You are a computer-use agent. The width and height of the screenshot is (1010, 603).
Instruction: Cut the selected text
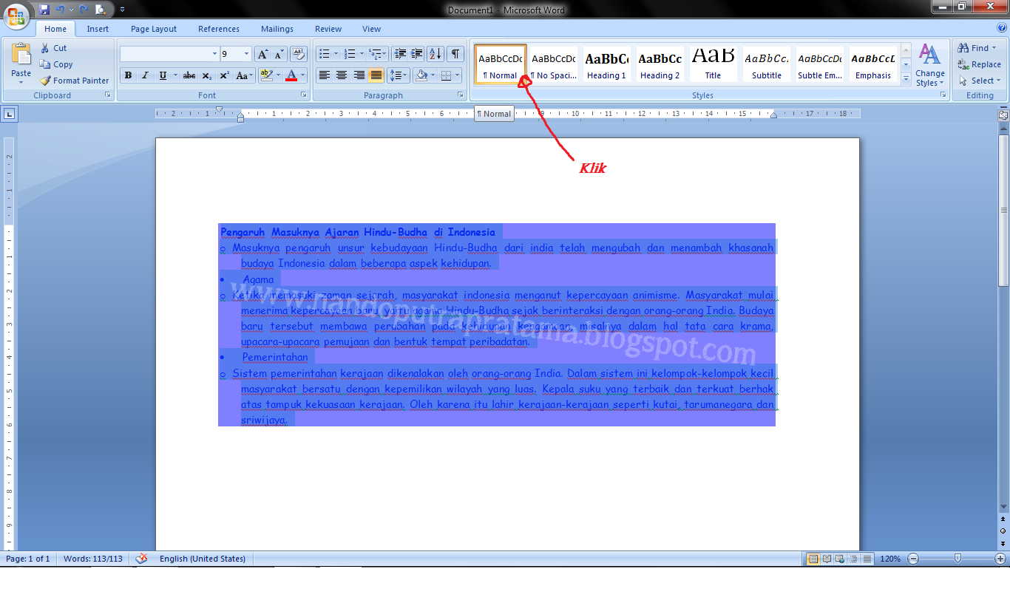click(53, 48)
